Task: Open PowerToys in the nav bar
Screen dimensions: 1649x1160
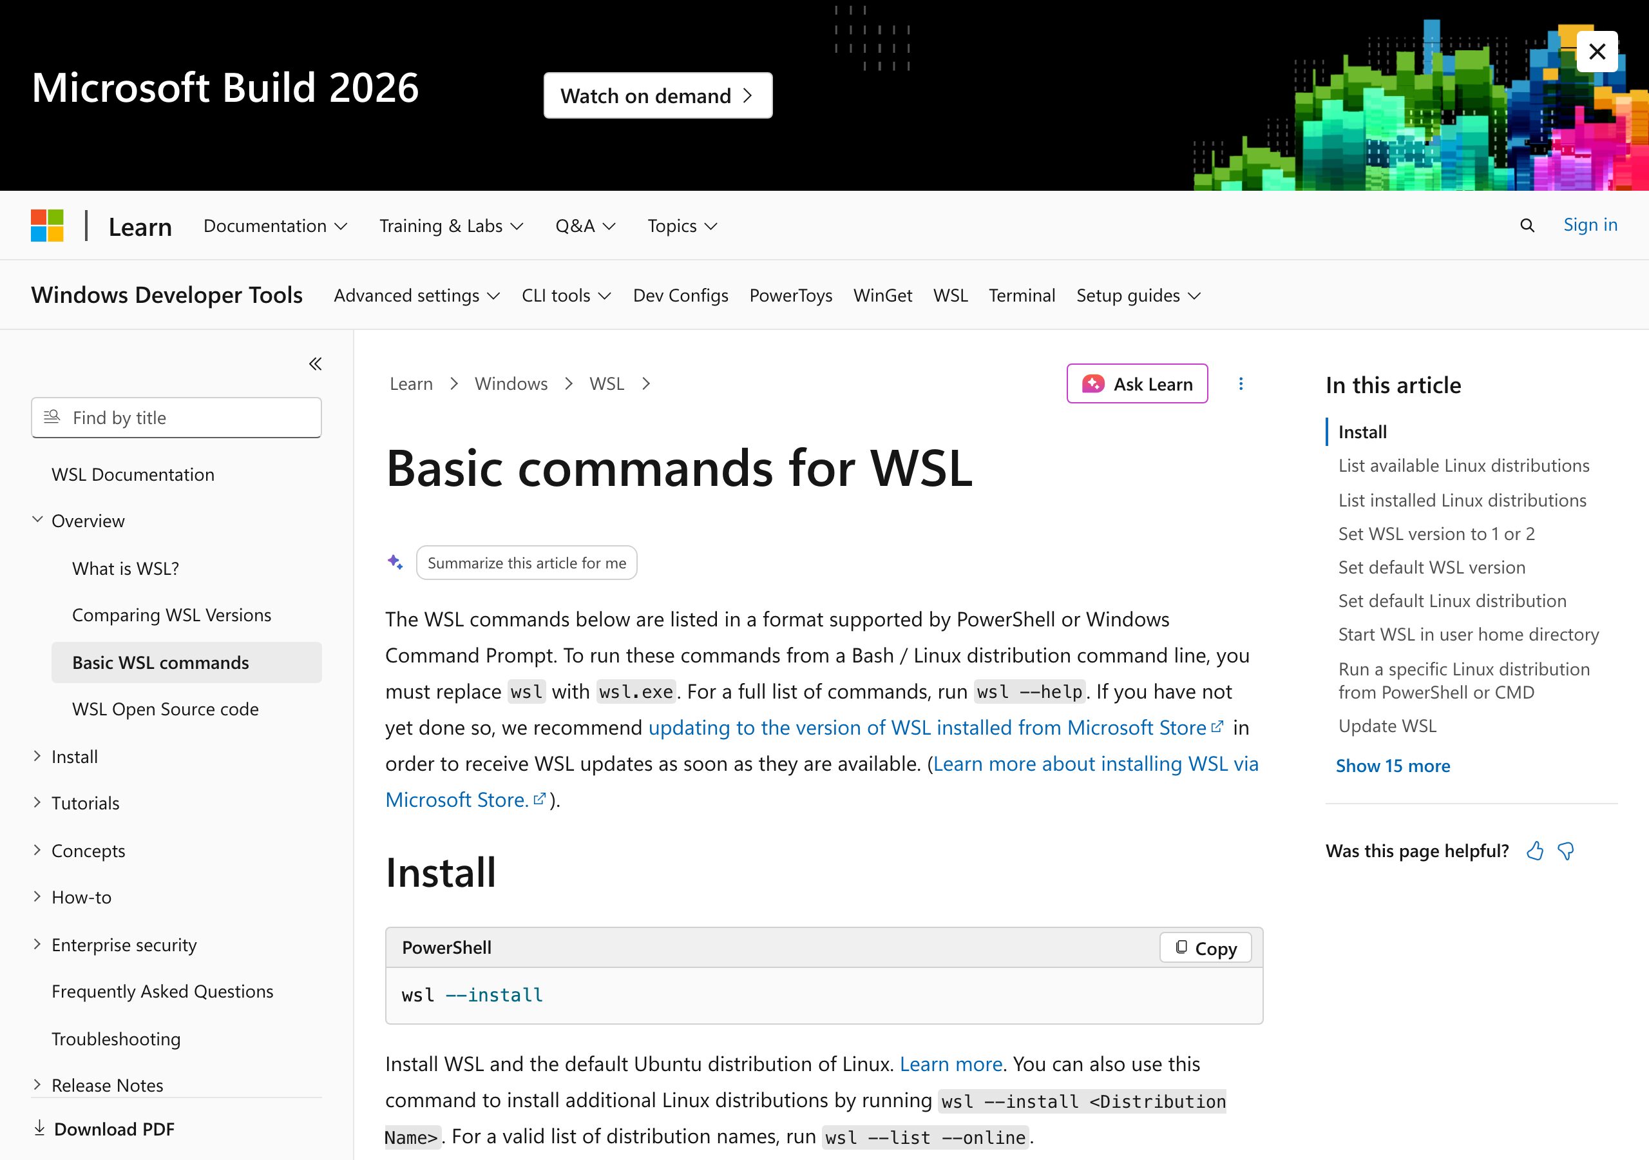Action: tap(791, 295)
